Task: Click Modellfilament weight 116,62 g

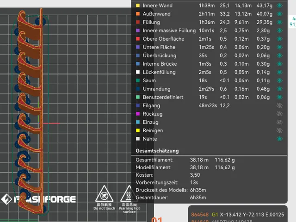Action: click(x=225, y=167)
